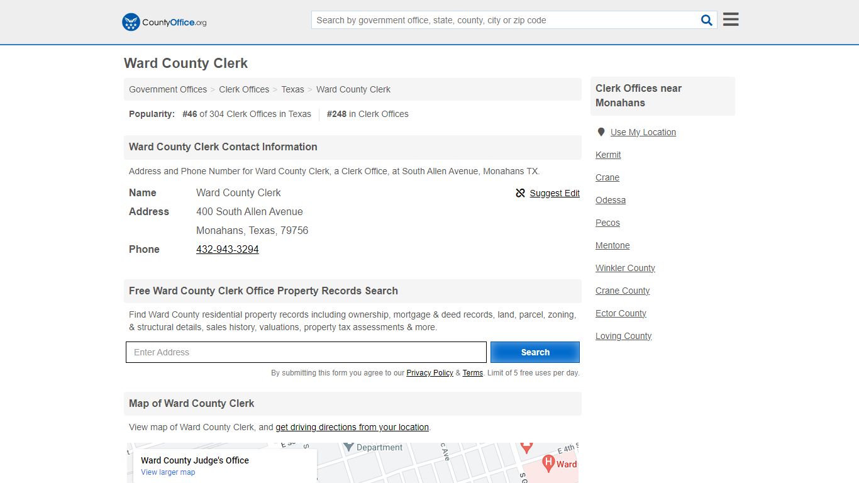
Task: Click the magnifier search icon in header
Action: 707,20
